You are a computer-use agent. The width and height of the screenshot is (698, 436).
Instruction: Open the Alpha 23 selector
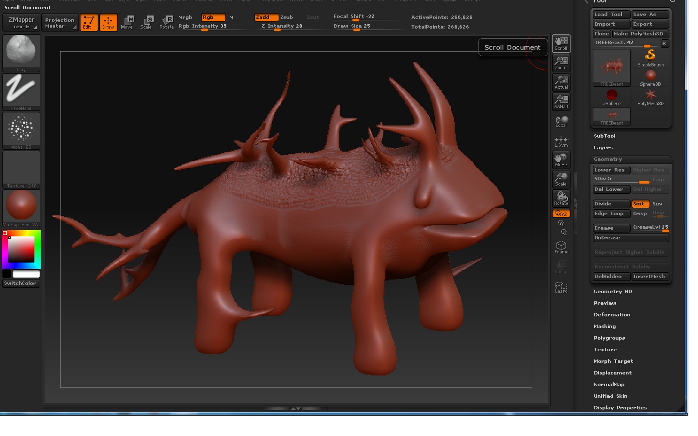21,131
